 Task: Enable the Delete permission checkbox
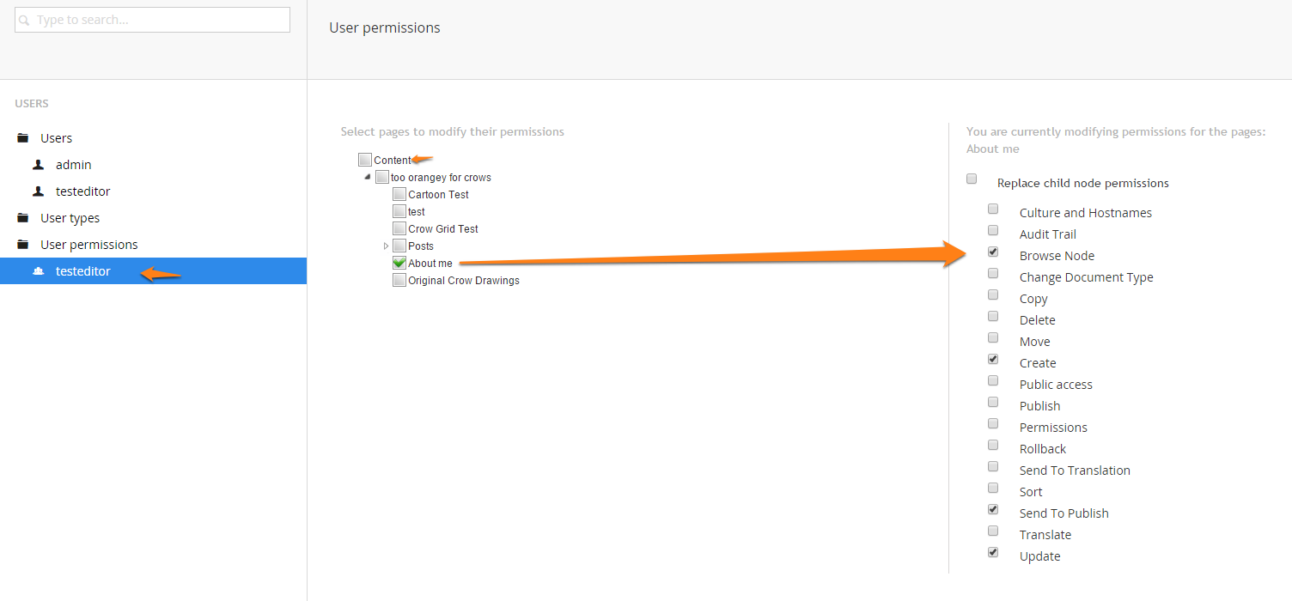993,316
